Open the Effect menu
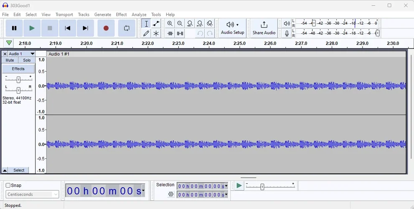Viewport: 414px width, 209px height. coord(121,15)
